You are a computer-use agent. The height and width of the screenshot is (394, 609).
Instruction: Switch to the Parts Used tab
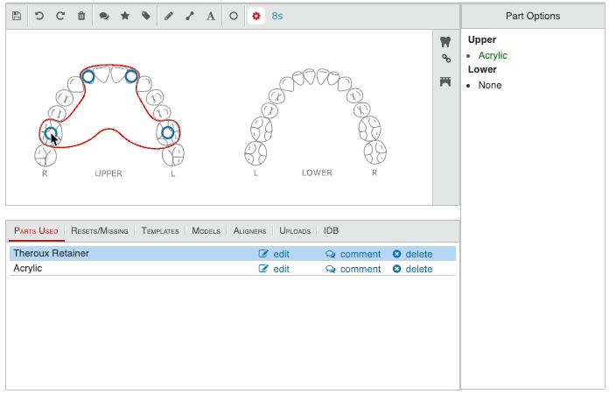click(36, 231)
